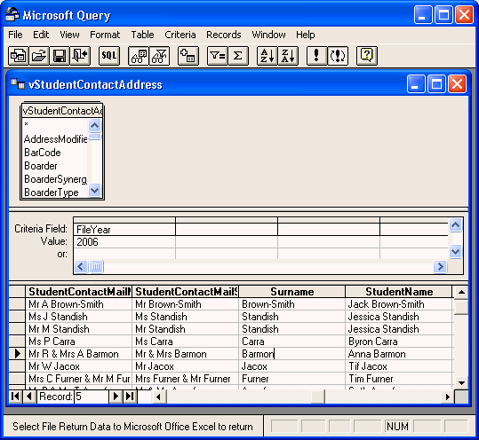Click the data grid vertical scroll-up arrow
The width and height of the screenshot is (479, 440).
click(461, 293)
